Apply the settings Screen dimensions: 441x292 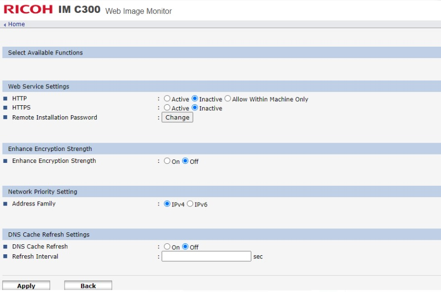[x=26, y=286]
